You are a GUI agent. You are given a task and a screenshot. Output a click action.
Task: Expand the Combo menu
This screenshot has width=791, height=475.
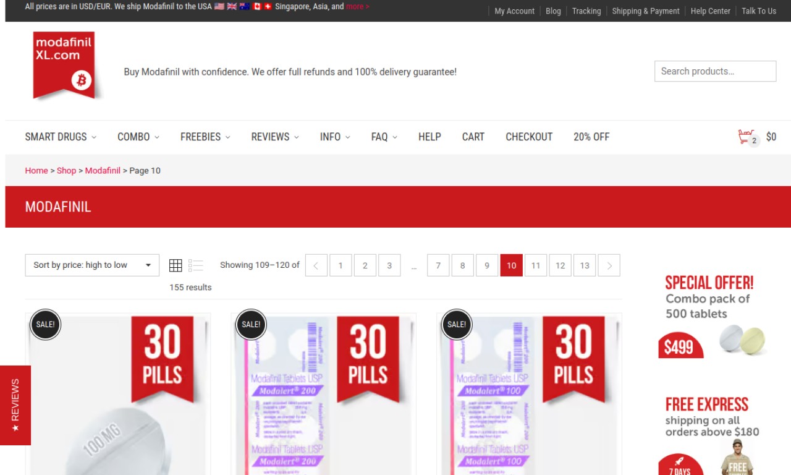pos(138,137)
